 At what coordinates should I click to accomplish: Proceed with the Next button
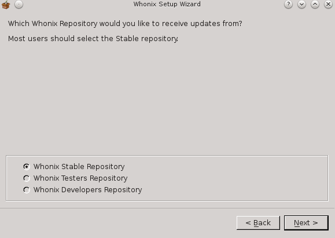click(x=306, y=223)
